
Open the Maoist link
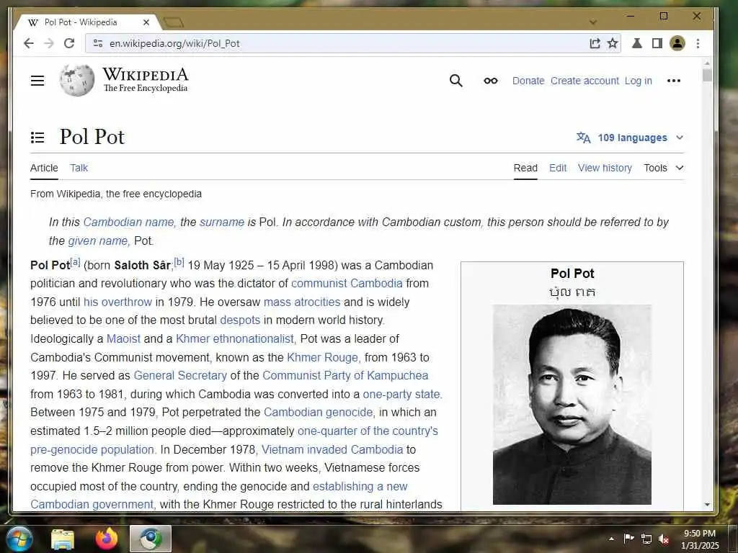click(123, 338)
